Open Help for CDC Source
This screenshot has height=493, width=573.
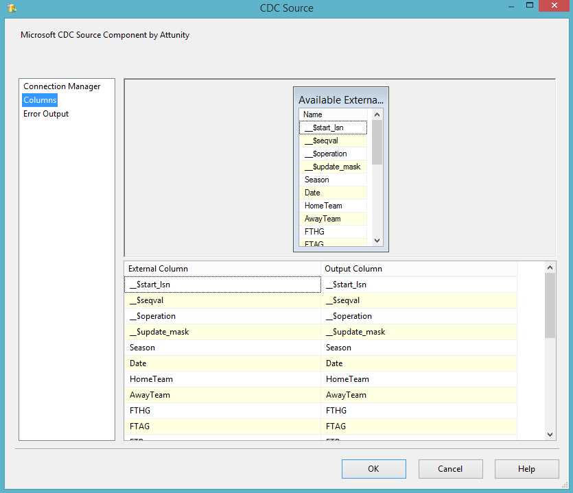coord(526,469)
